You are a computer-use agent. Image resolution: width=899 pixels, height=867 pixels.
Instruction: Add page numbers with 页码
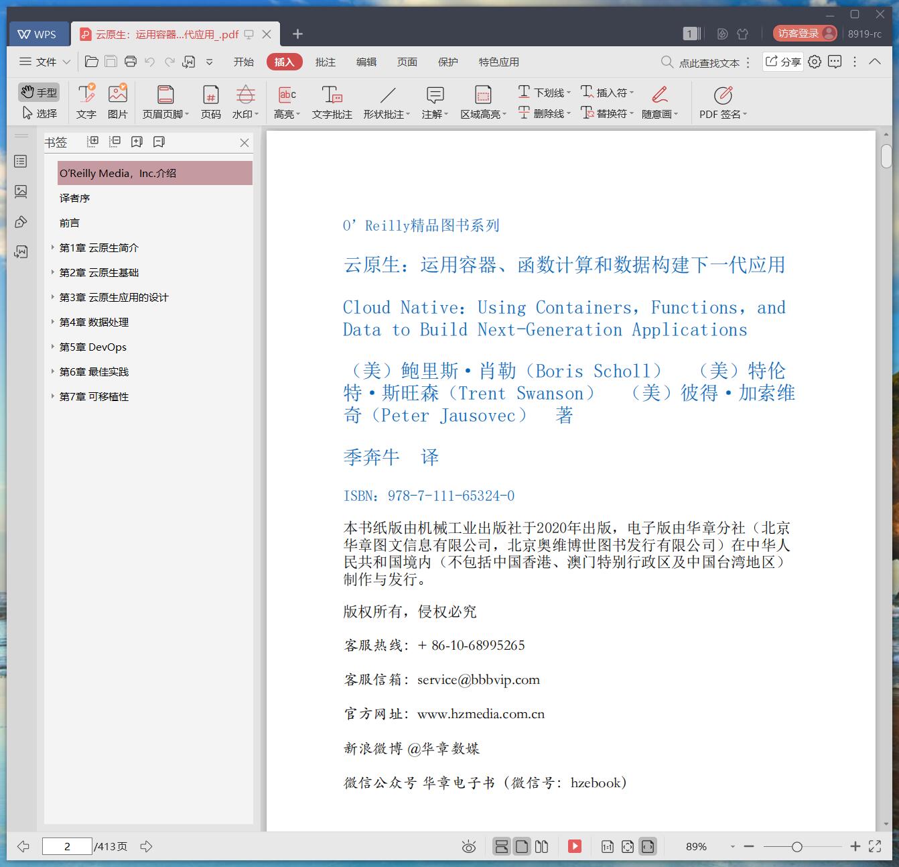[x=211, y=102]
